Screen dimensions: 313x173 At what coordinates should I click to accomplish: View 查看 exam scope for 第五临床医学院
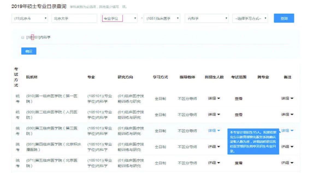coord(239,162)
